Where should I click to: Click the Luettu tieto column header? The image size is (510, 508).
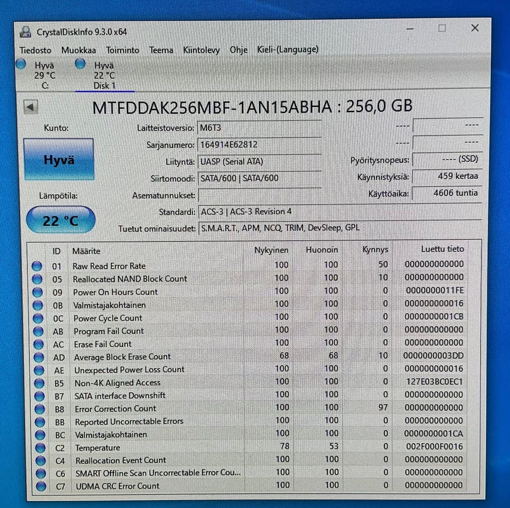[443, 249]
